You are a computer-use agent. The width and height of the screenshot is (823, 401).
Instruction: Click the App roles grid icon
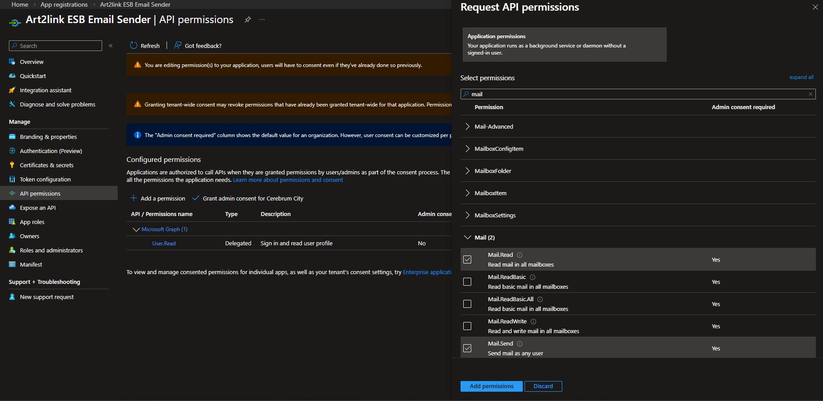(12, 222)
